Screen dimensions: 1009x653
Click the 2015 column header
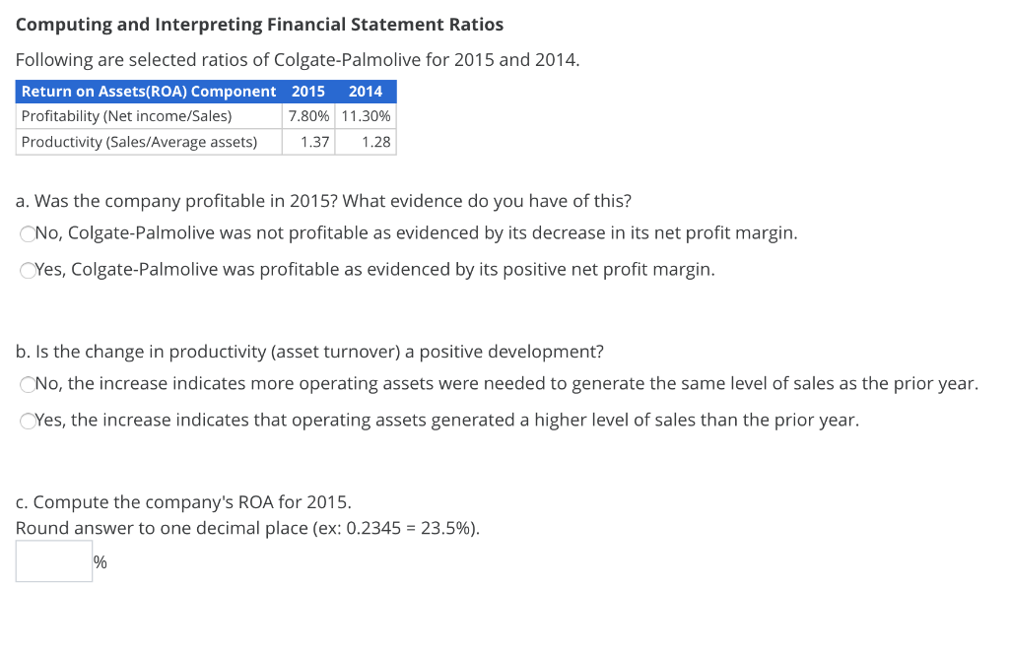tap(308, 91)
